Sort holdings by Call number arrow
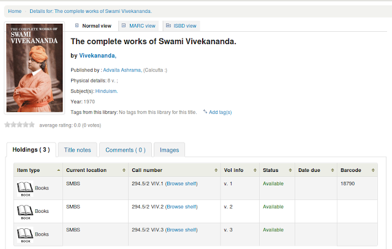392x249 pixels. click(x=216, y=170)
